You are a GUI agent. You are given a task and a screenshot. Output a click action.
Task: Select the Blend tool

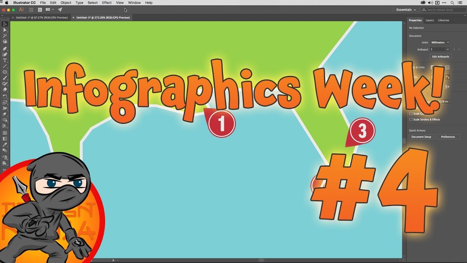[5, 150]
